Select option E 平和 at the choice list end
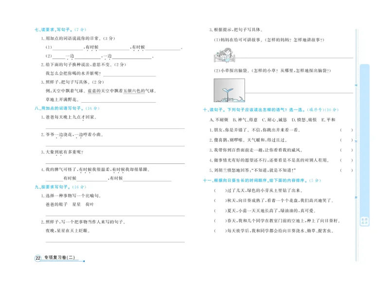 click(328, 120)
